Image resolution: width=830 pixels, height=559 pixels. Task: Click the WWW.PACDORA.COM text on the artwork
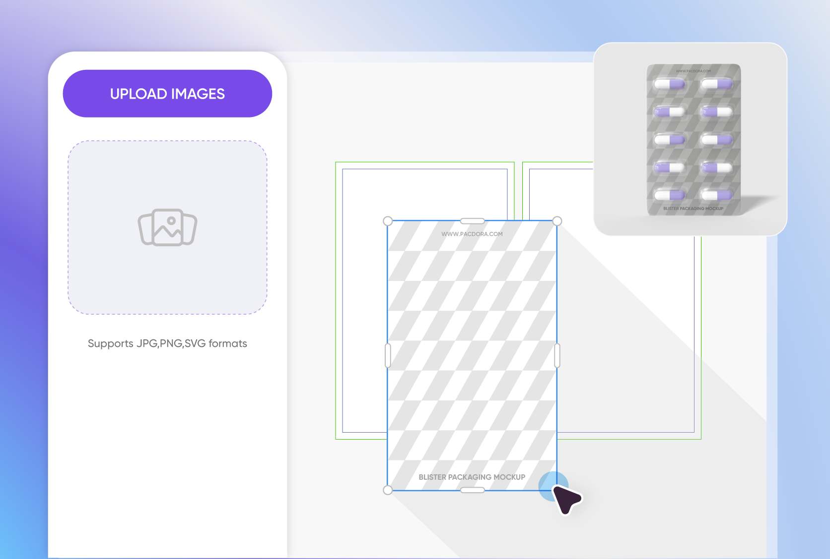pyautogui.click(x=472, y=234)
